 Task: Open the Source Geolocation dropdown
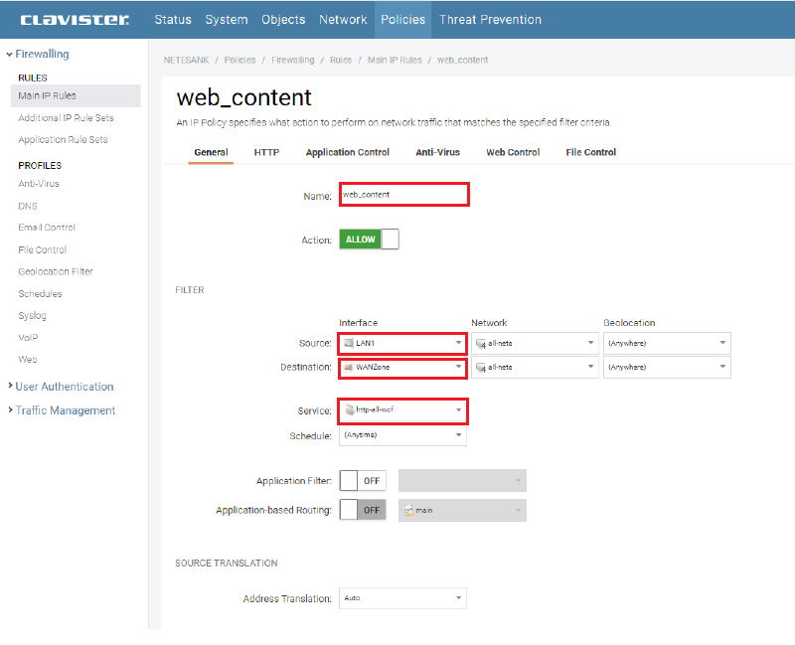[667, 343]
